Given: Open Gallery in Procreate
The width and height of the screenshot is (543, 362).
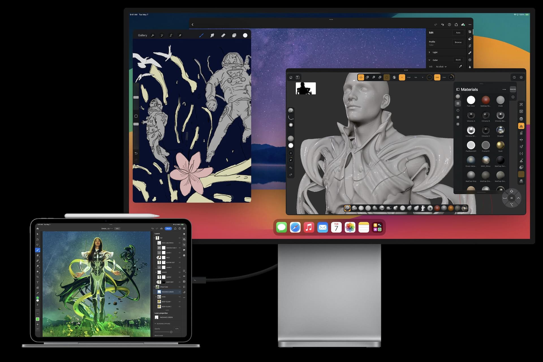Looking at the screenshot, I should 142,35.
